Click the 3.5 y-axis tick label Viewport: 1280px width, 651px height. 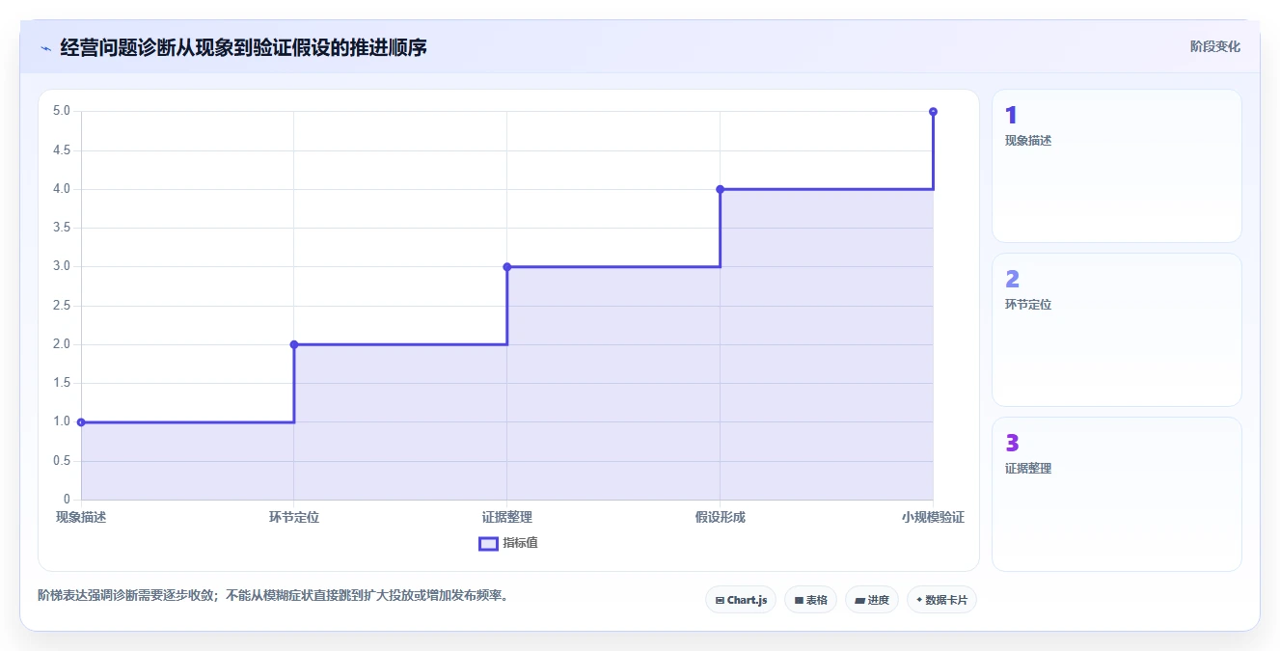pyautogui.click(x=62, y=228)
